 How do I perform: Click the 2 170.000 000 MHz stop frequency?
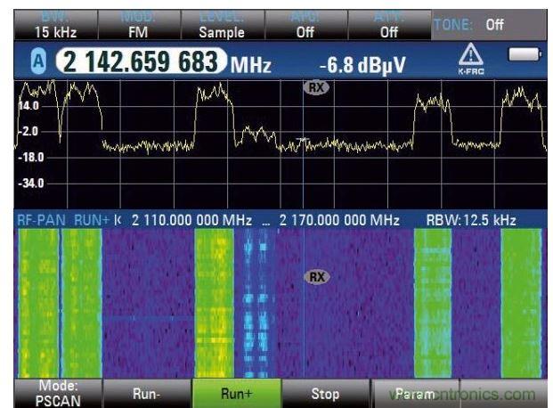coord(339,219)
